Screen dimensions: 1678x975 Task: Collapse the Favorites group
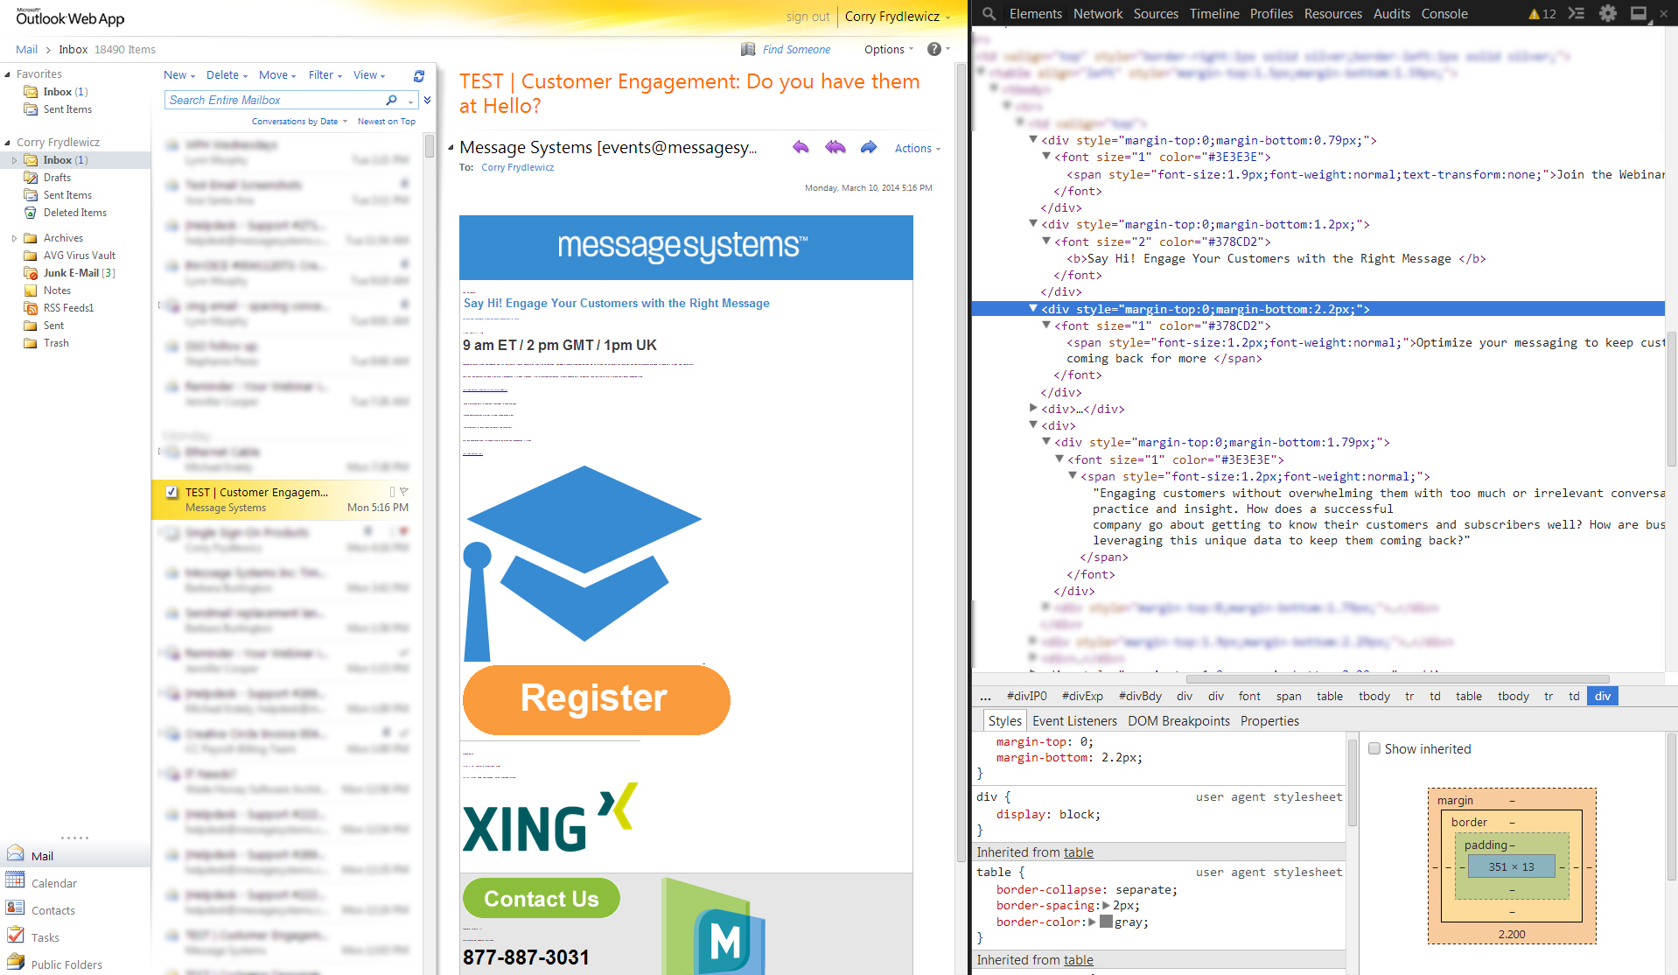coord(8,74)
